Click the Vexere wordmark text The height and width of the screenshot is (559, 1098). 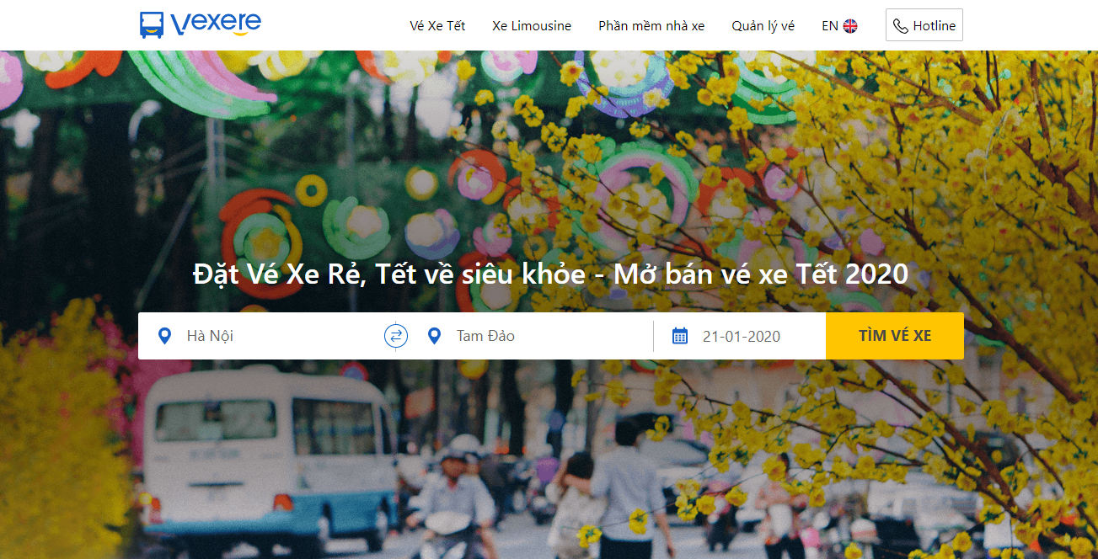click(216, 23)
